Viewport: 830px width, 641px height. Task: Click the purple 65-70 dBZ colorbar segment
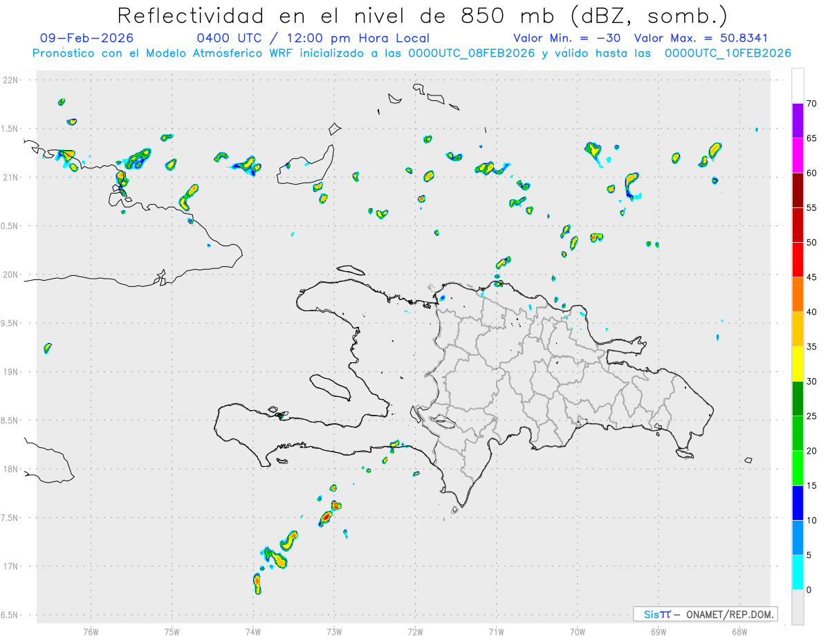797,121
